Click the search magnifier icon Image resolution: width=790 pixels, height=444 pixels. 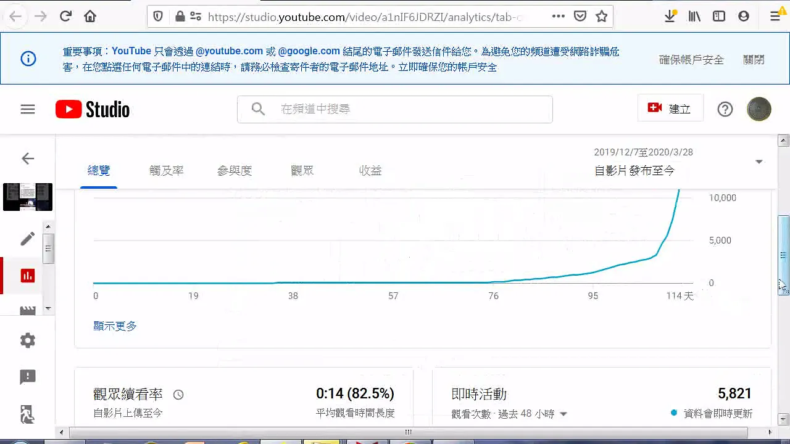[258, 109]
